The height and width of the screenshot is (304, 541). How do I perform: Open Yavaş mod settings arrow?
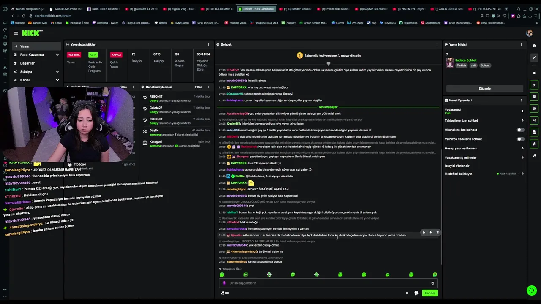[x=522, y=111]
